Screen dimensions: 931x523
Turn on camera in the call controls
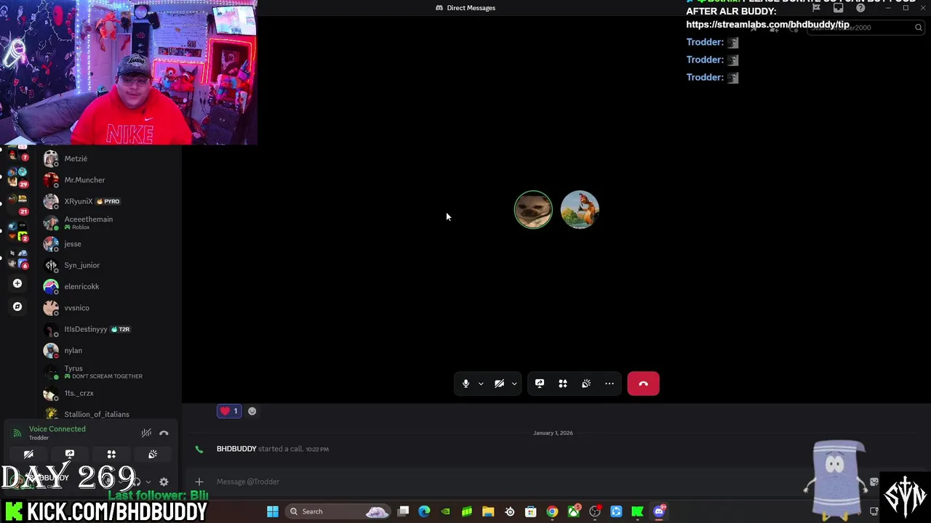coord(499,384)
